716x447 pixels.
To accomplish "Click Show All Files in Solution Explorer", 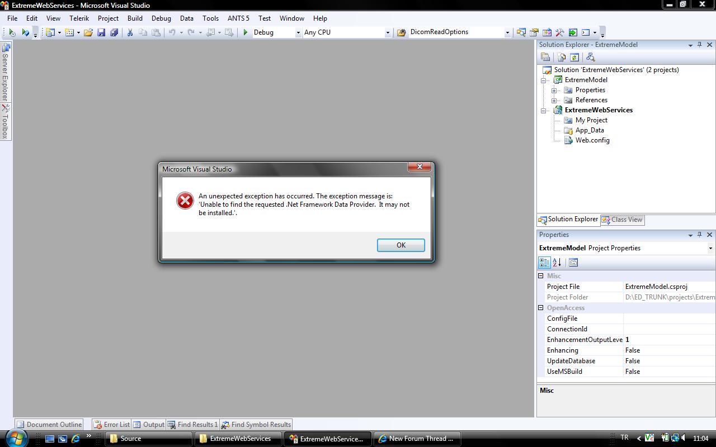I will pos(561,57).
